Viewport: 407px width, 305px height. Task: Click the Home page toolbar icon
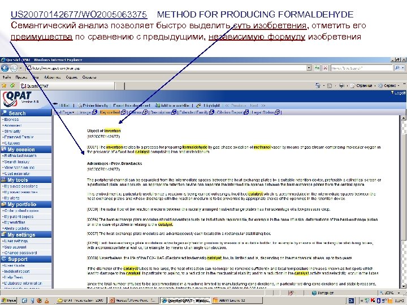(318, 85)
